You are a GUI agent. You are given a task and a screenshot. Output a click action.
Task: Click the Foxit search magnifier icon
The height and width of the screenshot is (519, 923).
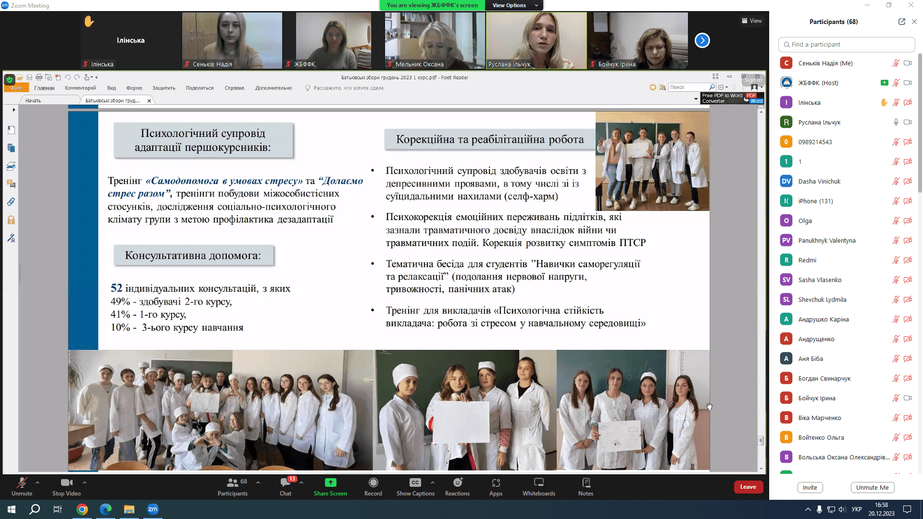pos(712,87)
